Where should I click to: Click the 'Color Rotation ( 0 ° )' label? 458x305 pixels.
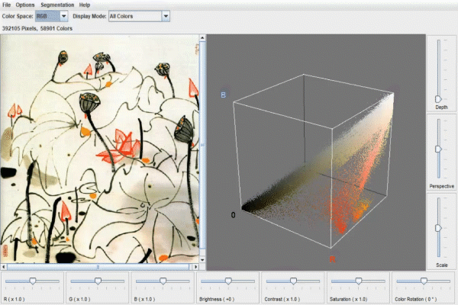coord(416,299)
